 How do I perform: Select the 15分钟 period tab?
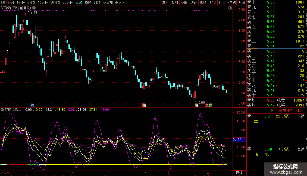click(43, 2)
